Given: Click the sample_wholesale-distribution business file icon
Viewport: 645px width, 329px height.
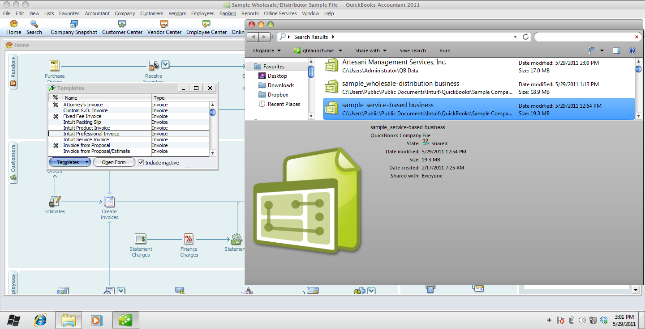Looking at the screenshot, I should 331,87.
